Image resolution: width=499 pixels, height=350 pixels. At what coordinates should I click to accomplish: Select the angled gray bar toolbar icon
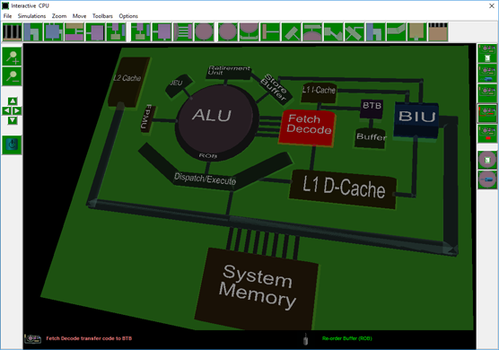pyautogui.click(x=396, y=31)
